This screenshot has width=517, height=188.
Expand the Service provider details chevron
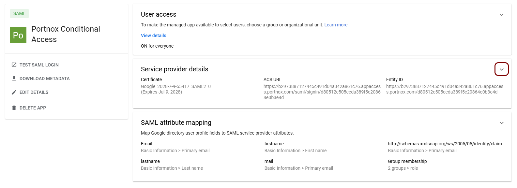pos(501,69)
